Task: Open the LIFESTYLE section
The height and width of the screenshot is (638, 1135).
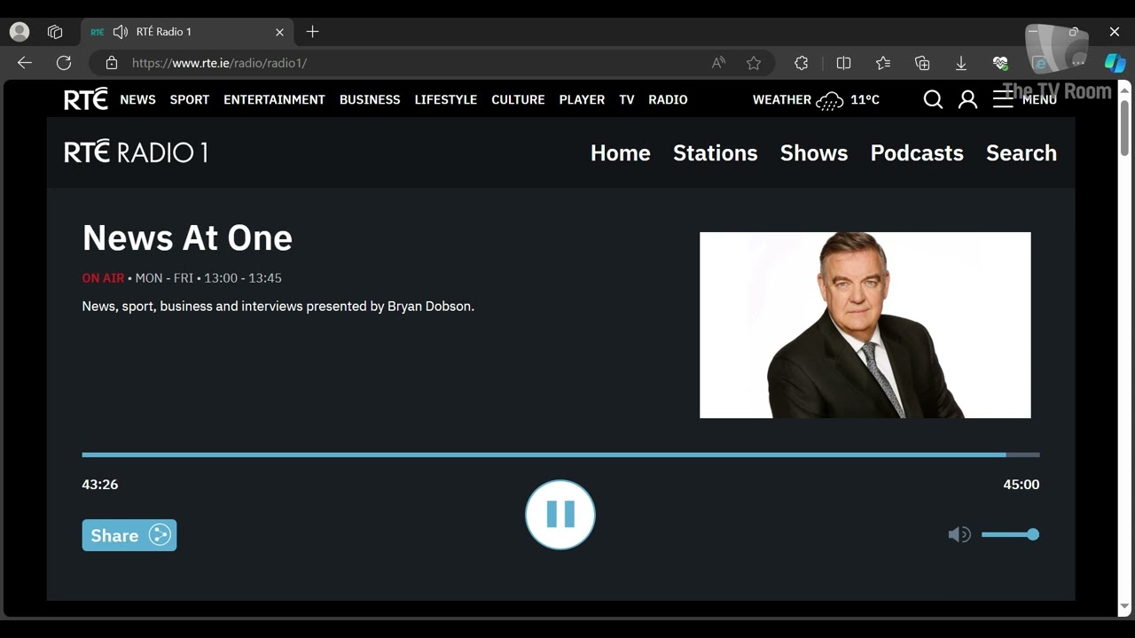Action: point(446,99)
